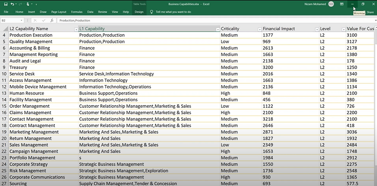Select the Production Execution cell
Image resolution: width=377 pixels, height=186 pixels.
click(43, 35)
